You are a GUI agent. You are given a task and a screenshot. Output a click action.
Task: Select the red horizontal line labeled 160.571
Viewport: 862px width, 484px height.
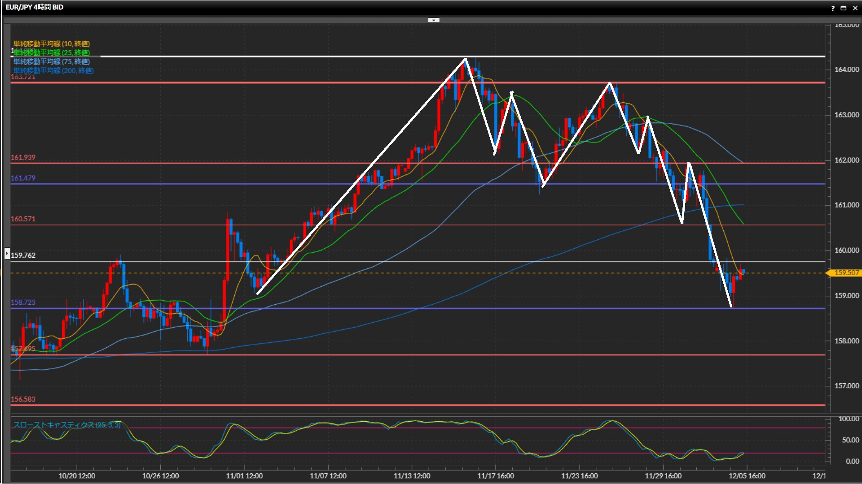[x=135, y=225]
